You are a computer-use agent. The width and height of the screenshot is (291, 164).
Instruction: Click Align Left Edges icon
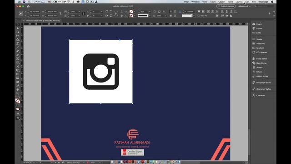pyautogui.click(x=222, y=11)
